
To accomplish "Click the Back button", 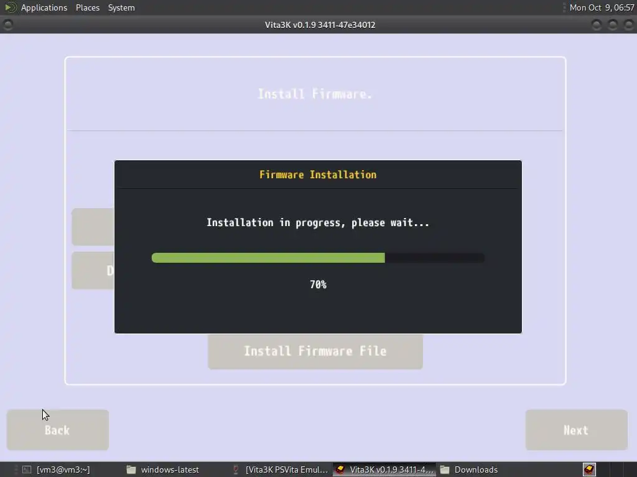I will tap(58, 430).
